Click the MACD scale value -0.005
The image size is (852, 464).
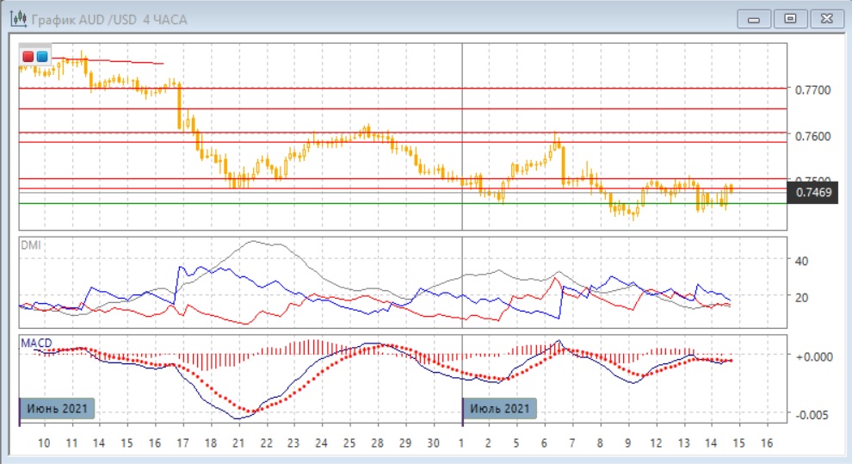pos(812,414)
